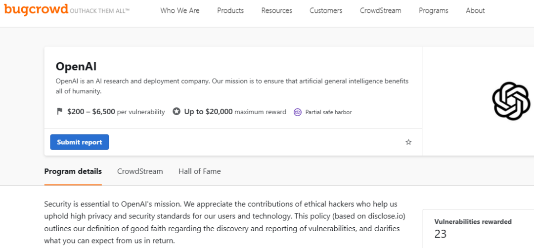The image size is (534, 248).
Task: Click the Partial safe harbor label
Action: coord(328,112)
